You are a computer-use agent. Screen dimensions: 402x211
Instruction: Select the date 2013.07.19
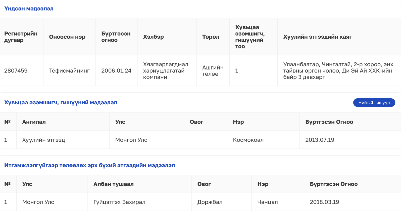click(320, 140)
